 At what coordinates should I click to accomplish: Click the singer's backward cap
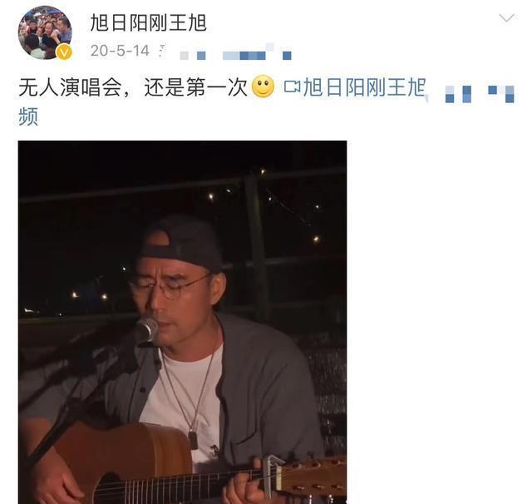pyautogui.click(x=180, y=242)
